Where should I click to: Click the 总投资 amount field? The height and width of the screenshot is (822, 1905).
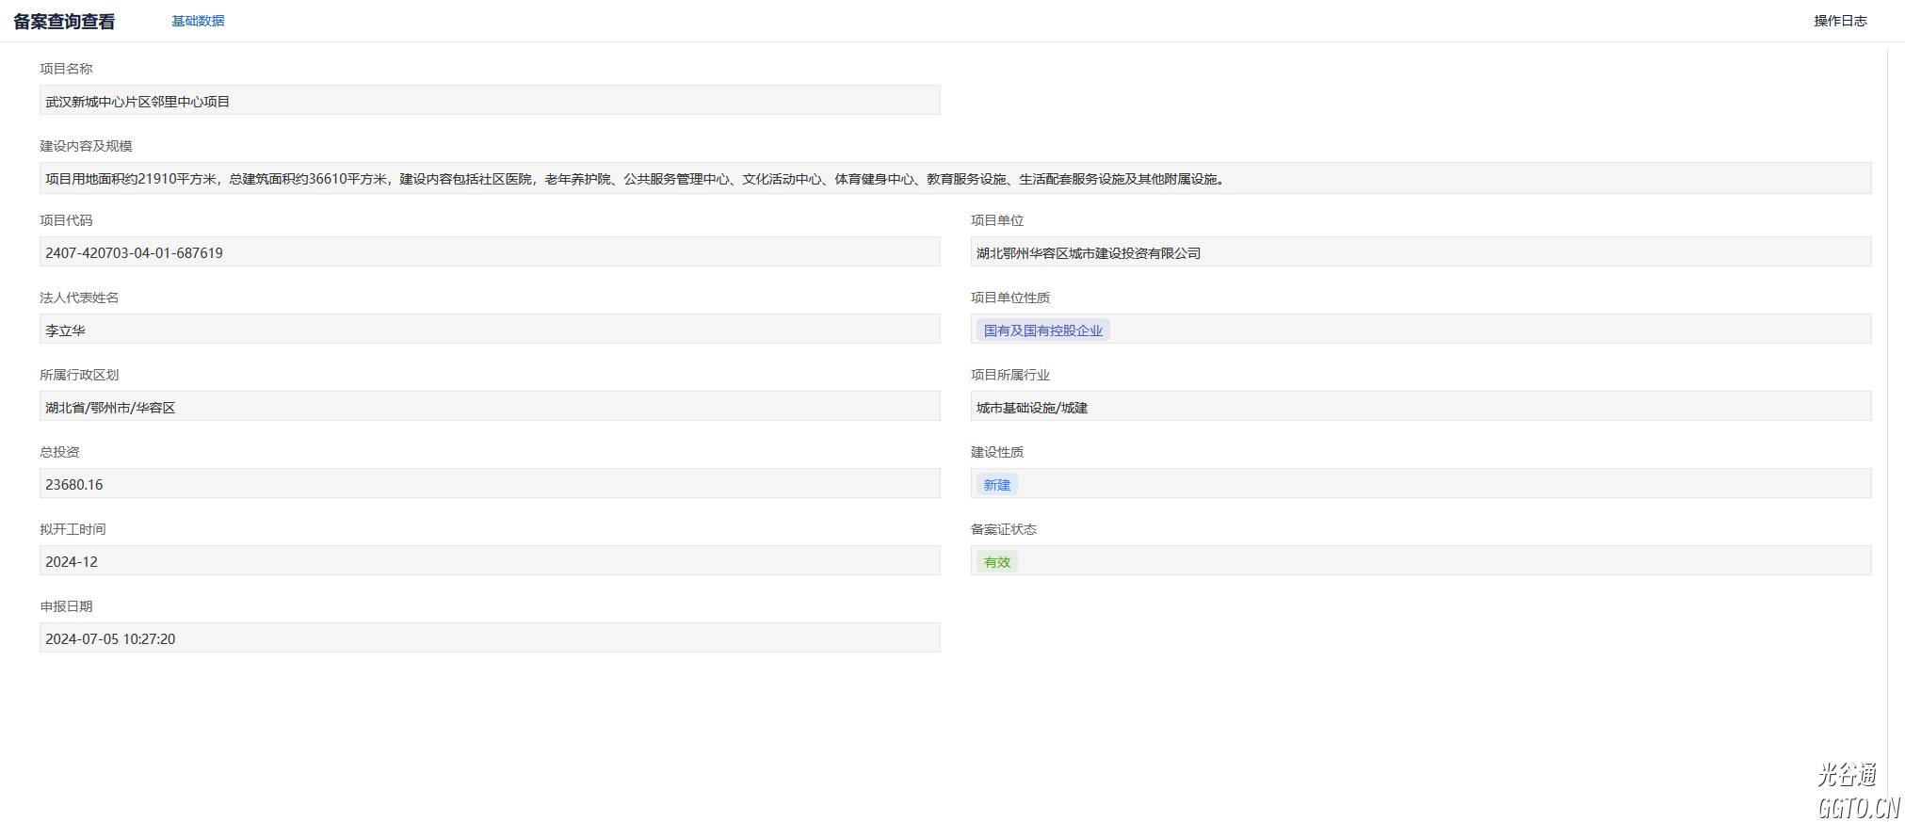[x=490, y=484]
